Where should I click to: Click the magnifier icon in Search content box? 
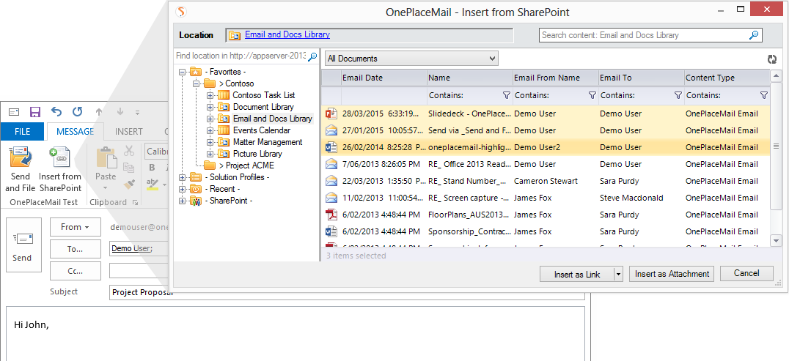pyautogui.click(x=754, y=35)
